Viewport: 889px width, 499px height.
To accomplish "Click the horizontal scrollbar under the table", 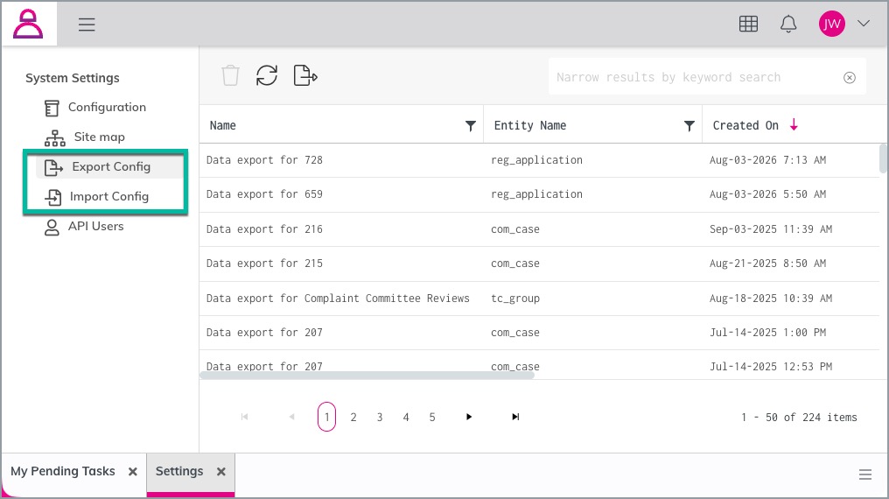I will tap(367, 376).
